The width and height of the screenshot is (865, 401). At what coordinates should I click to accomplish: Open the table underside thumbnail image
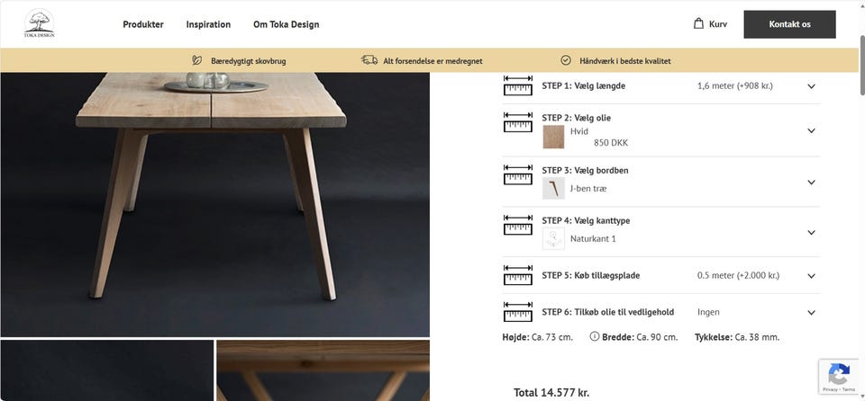tap(323, 370)
